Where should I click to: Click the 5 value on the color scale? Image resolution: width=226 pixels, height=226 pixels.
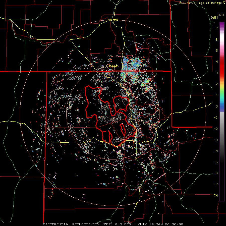tap(217, 50)
